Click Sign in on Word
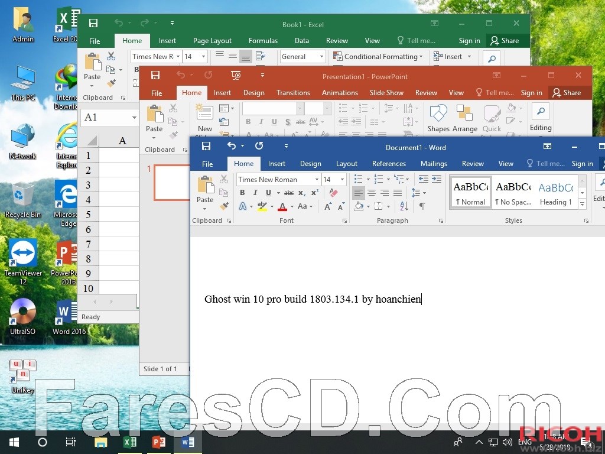Image resolution: width=605 pixels, height=454 pixels. (x=582, y=164)
